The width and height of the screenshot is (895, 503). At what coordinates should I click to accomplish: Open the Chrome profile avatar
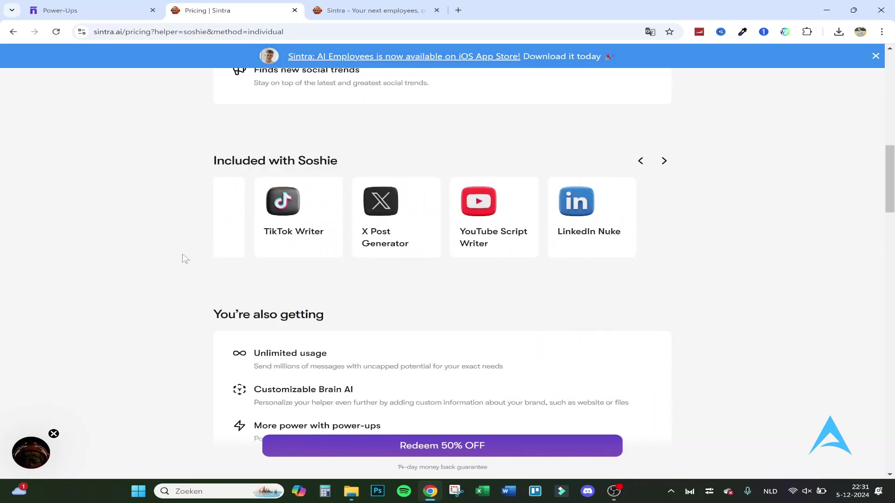click(x=861, y=32)
